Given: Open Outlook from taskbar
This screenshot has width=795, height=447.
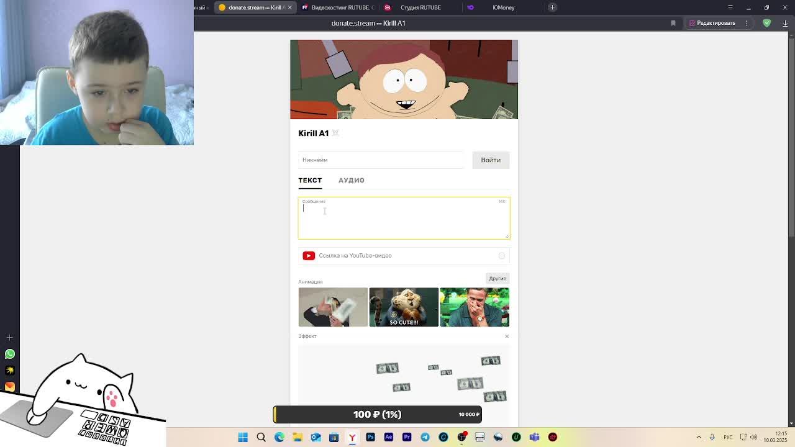Looking at the screenshot, I should pyautogui.click(x=316, y=437).
